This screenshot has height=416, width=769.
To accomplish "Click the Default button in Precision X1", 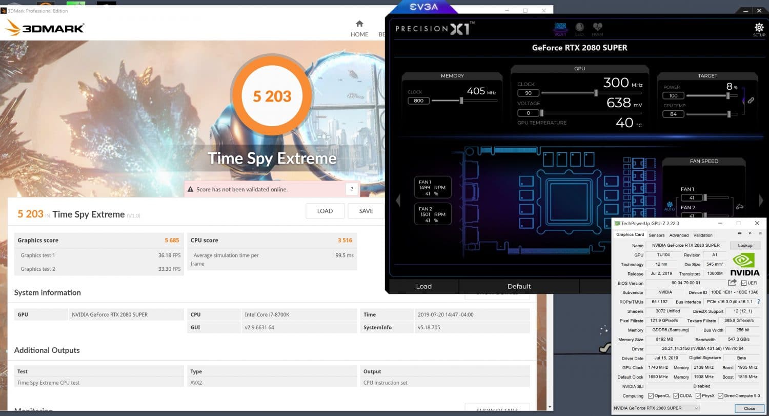I will [519, 286].
